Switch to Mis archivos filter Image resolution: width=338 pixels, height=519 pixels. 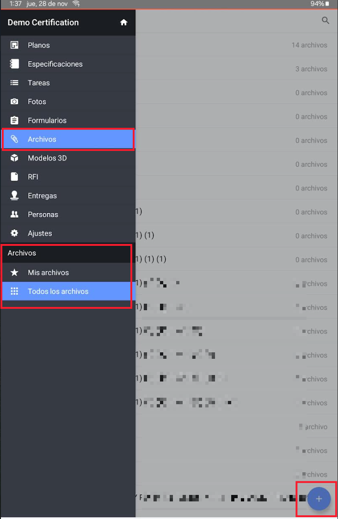point(48,273)
